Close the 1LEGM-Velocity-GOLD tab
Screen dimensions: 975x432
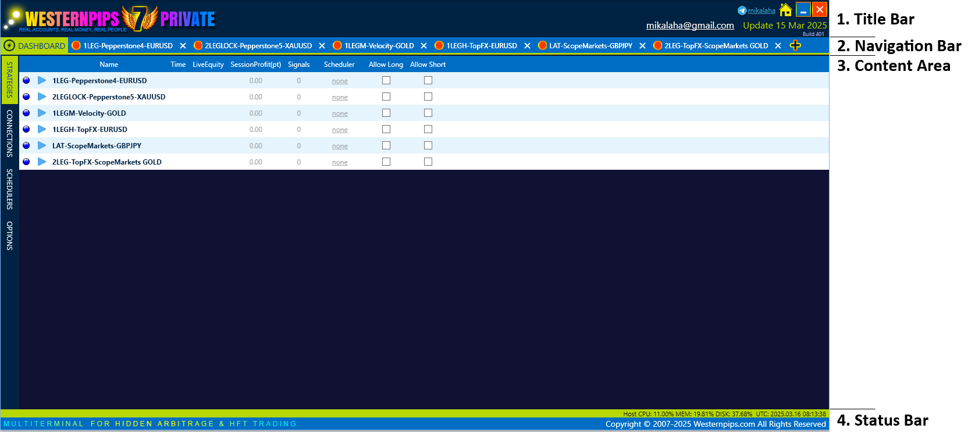click(x=424, y=45)
